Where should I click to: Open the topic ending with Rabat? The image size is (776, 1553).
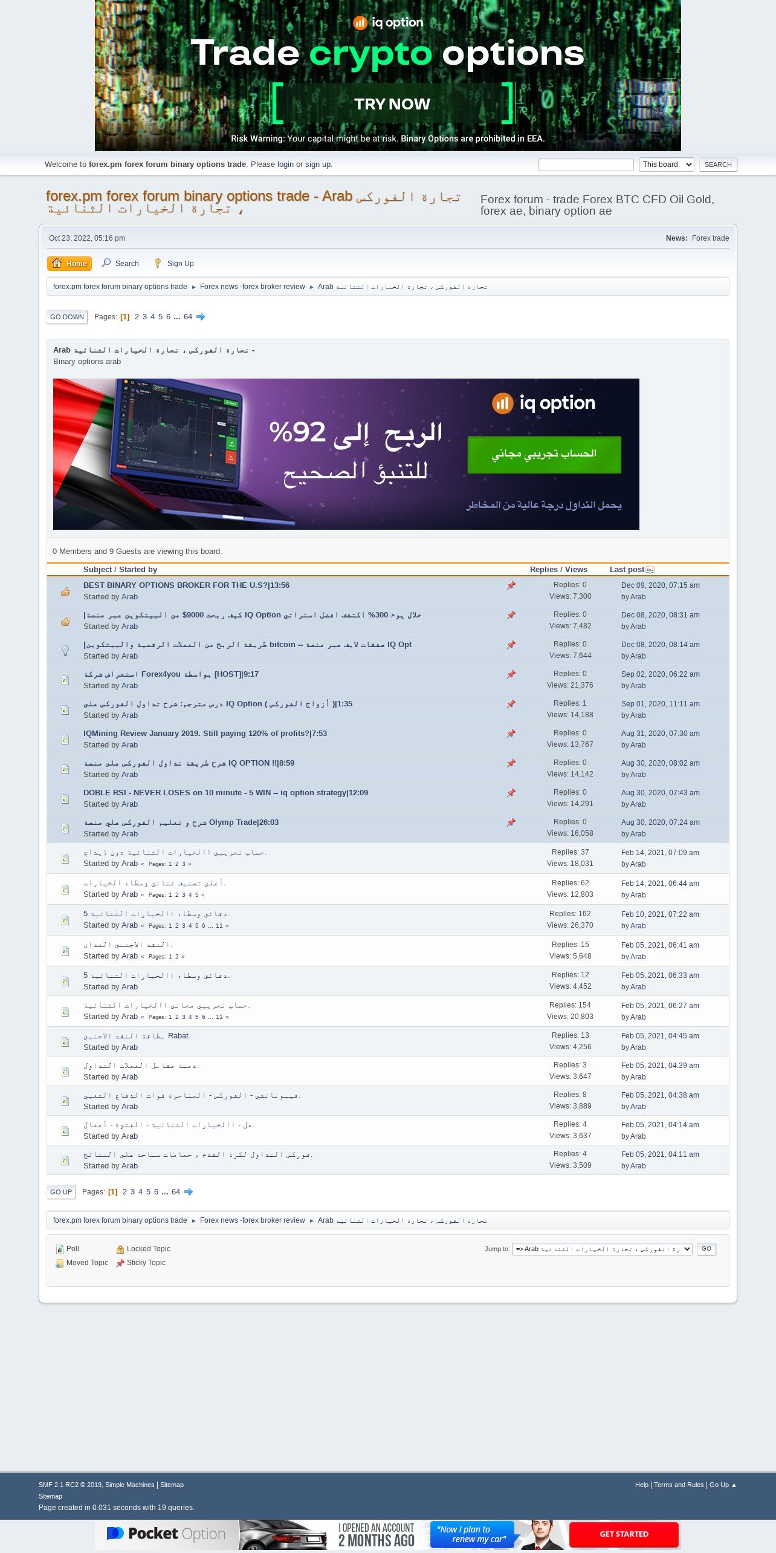(x=136, y=1036)
